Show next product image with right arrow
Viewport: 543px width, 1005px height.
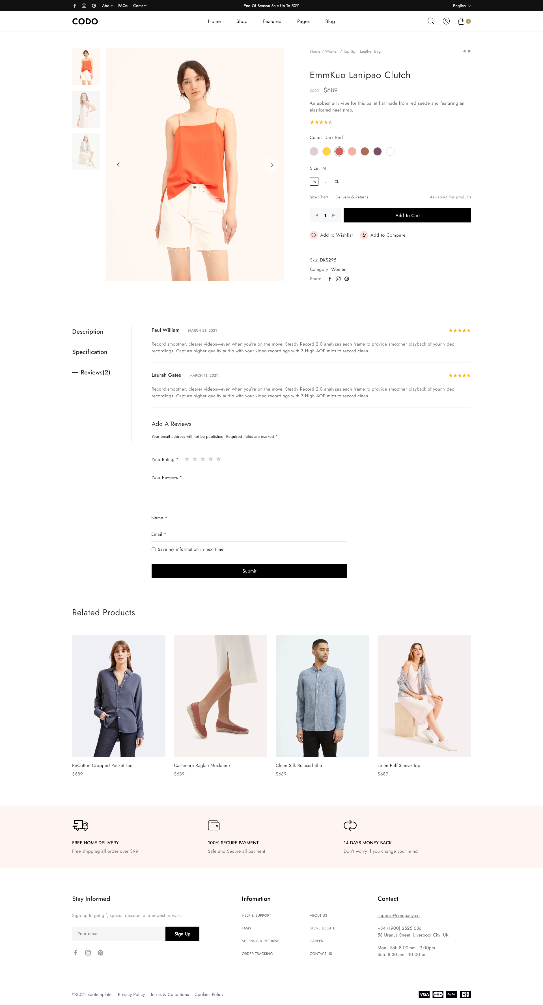point(272,165)
